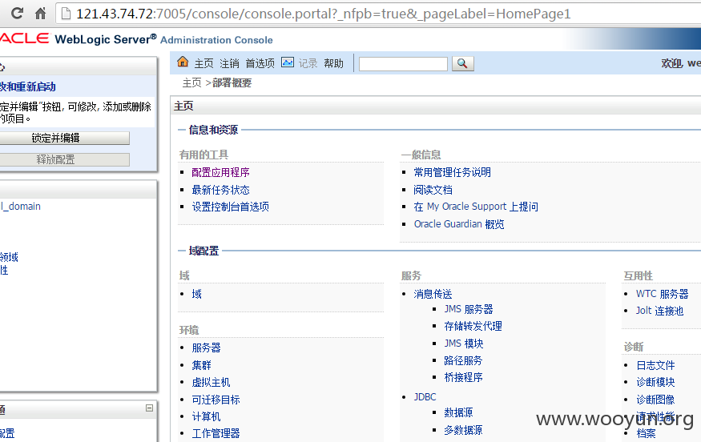Image resolution: width=701 pixels, height=442 pixels.
Task: Click the browser address bar URL
Action: [x=323, y=14]
